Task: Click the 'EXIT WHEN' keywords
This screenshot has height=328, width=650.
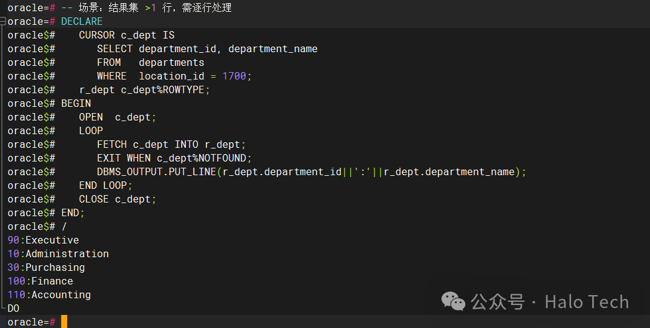Action: pyautogui.click(x=124, y=158)
